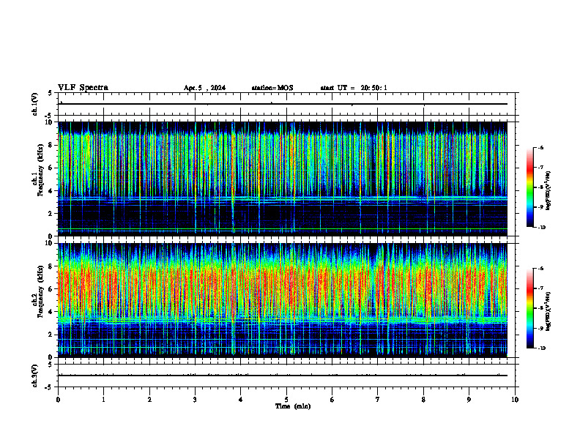Click the "ch.1(V)" axis label at top
This screenshot has width=580, height=448.
[x=34, y=104]
